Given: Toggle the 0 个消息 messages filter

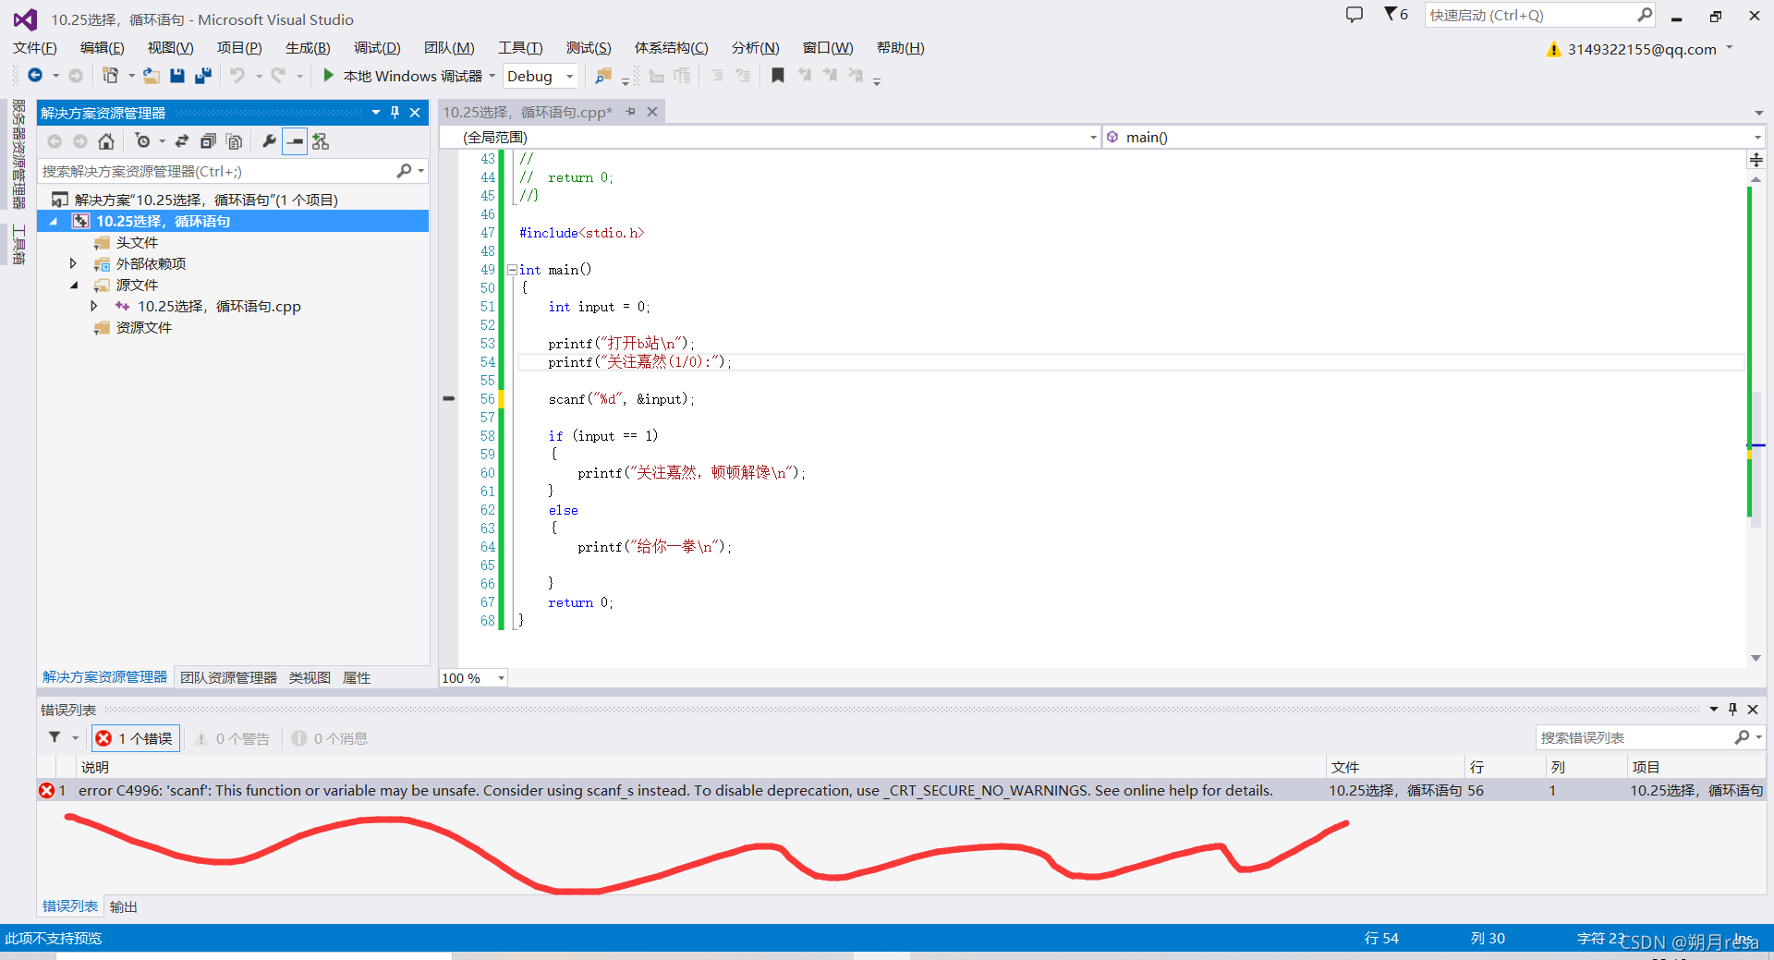Looking at the screenshot, I should pos(330,738).
